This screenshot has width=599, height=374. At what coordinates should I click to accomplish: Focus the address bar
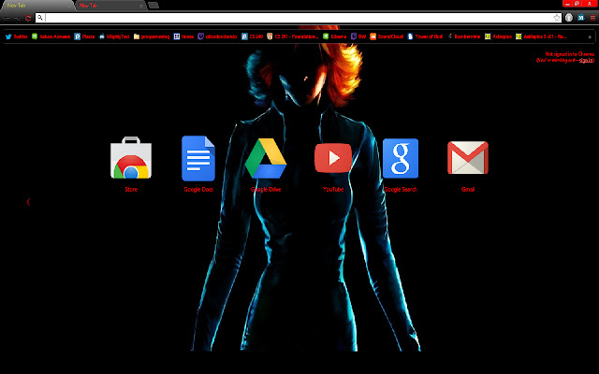[298, 18]
